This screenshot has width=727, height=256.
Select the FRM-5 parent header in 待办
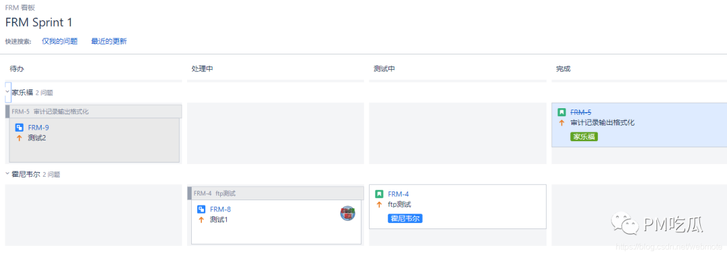[x=93, y=112]
